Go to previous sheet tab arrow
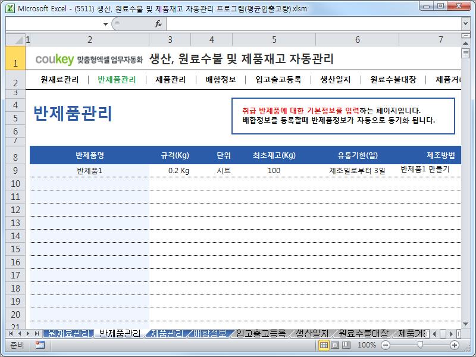This screenshot has height=357, width=476. pyautogui.click(x=20, y=334)
